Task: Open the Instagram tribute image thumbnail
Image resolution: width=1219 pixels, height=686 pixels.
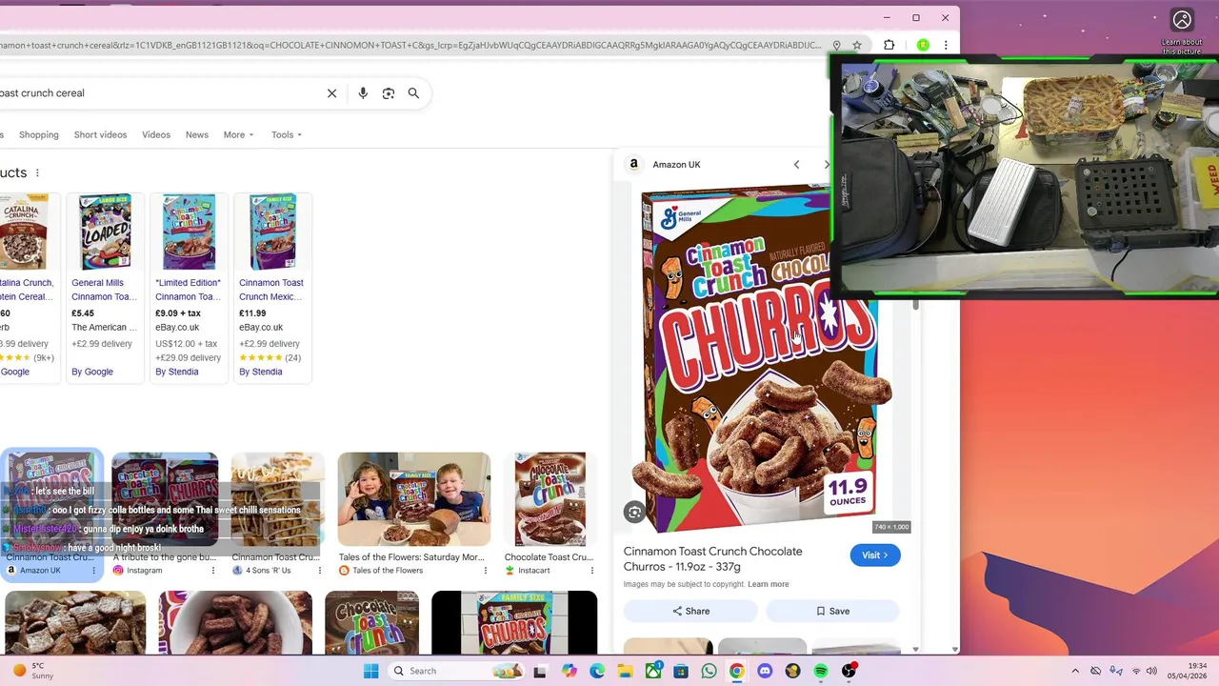Action: coord(165,500)
